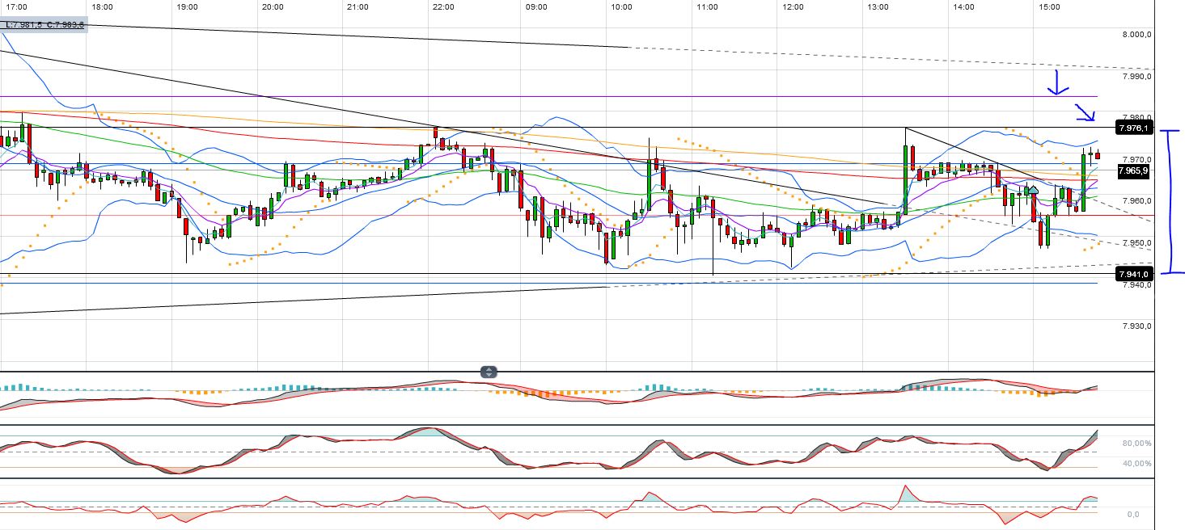Click the 8.000,0 price axis label
Screen dimensions: 1185x530
pos(1137,35)
